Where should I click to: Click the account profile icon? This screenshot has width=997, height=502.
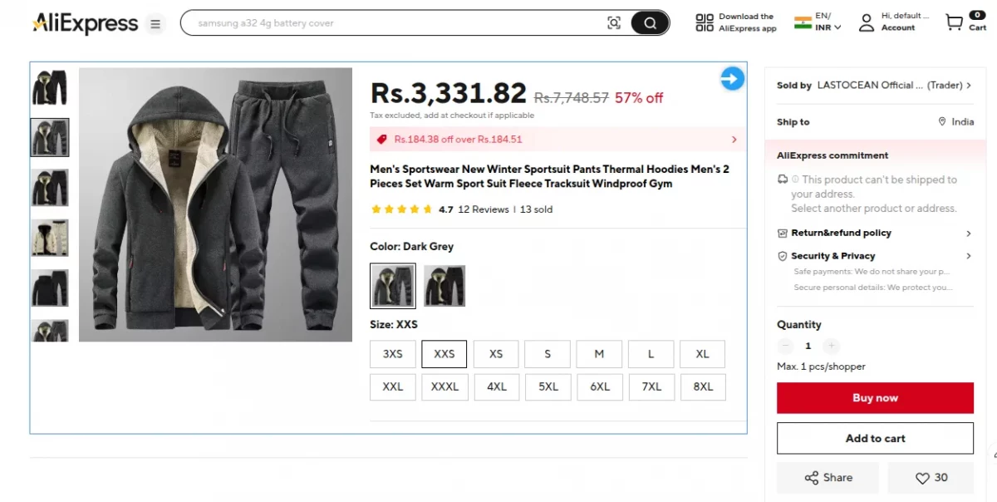coord(867,22)
